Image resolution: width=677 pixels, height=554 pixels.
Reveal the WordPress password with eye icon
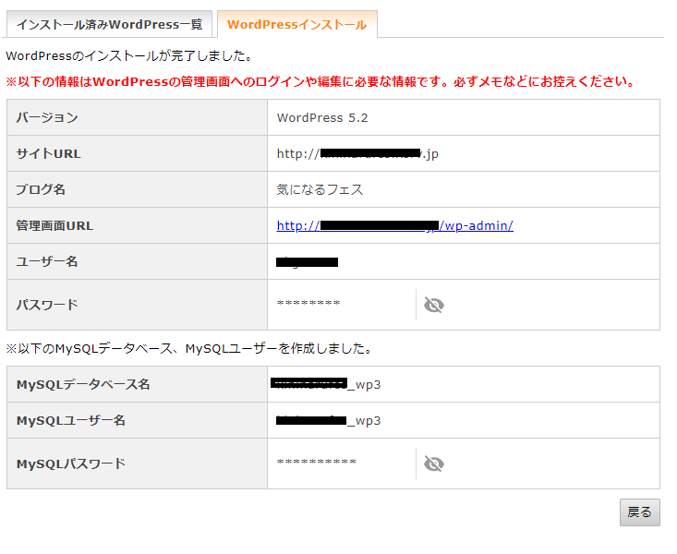(x=433, y=305)
